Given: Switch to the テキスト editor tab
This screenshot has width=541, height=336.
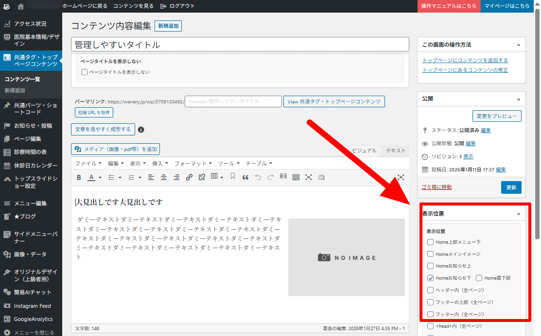Looking at the screenshot, I should click(395, 151).
